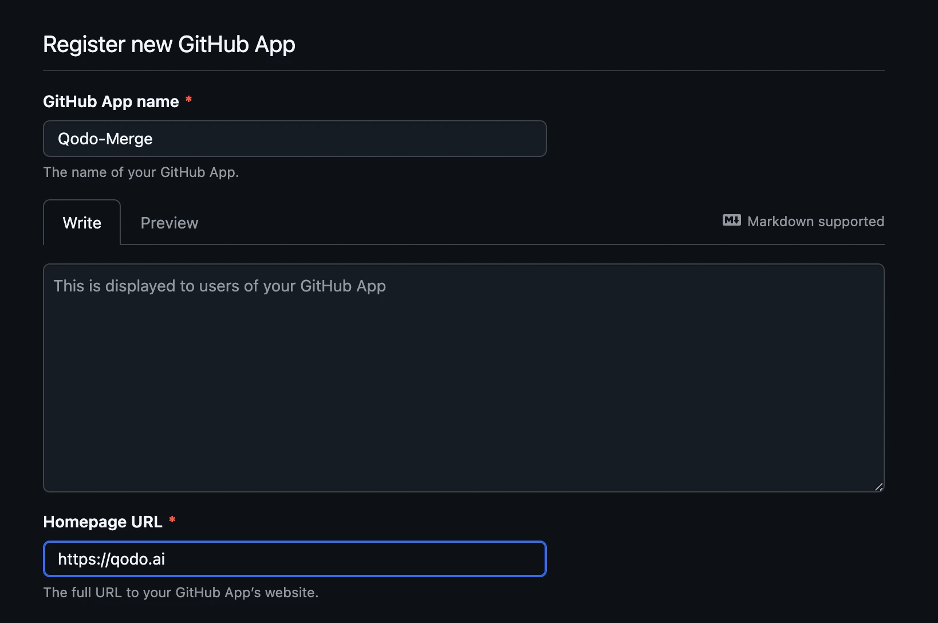Click the app description text area
The height and width of the screenshot is (623, 938).
464,378
